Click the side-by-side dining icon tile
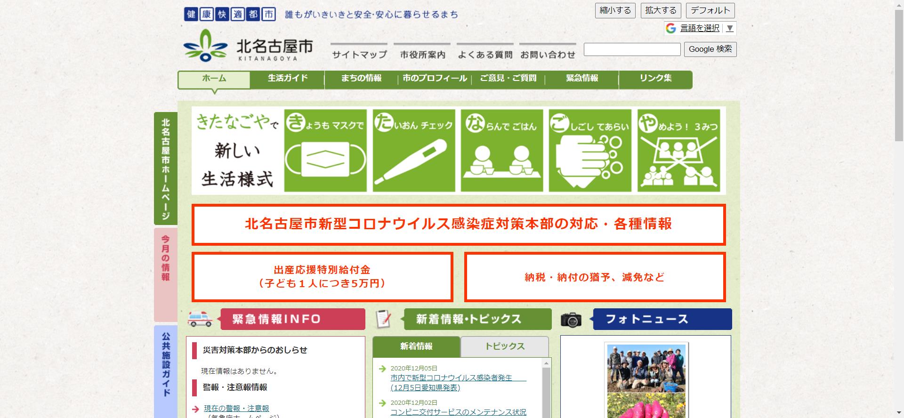 pos(502,151)
